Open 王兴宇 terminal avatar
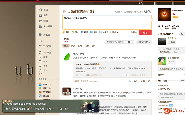 (162, 41)
